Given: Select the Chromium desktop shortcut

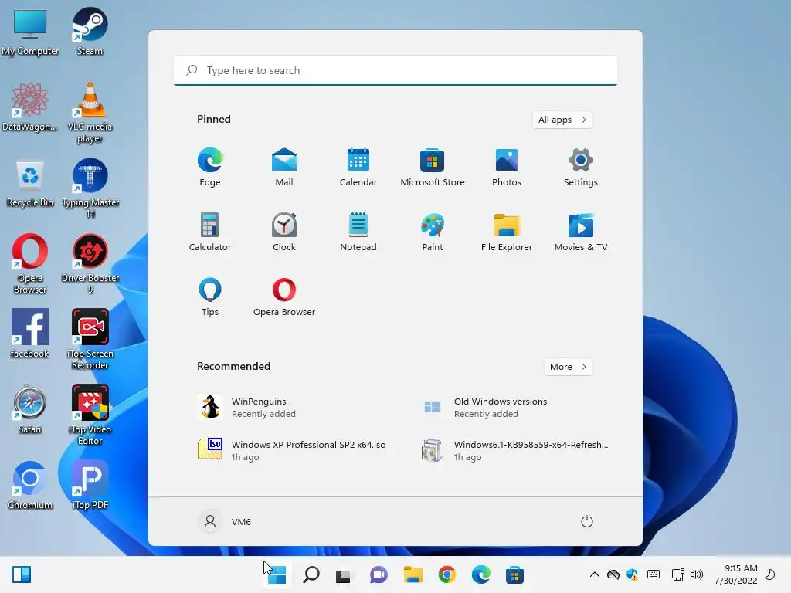Looking at the screenshot, I should click(x=30, y=485).
